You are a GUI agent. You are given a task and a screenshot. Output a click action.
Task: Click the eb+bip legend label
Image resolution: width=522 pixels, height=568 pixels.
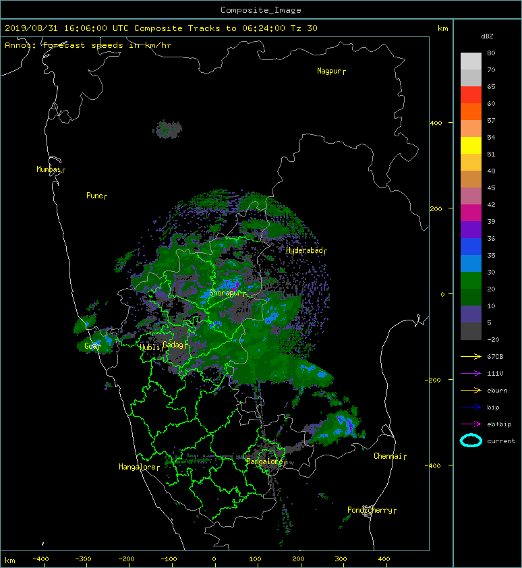[499, 424]
